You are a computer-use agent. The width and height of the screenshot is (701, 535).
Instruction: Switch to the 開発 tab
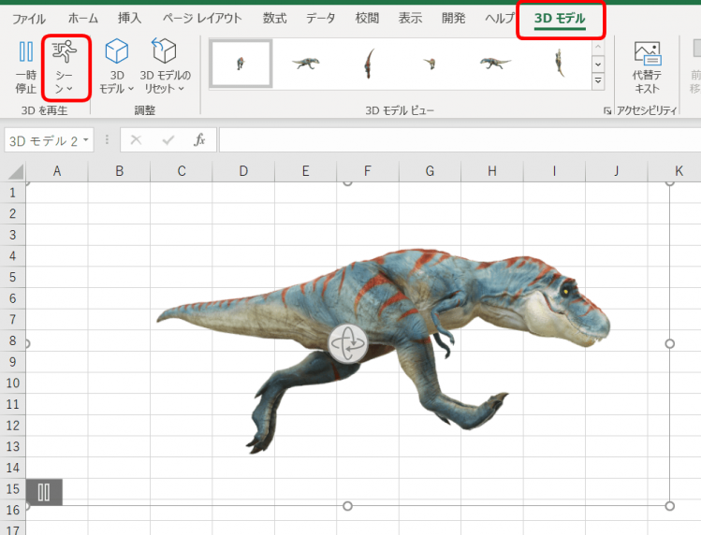coord(453,19)
